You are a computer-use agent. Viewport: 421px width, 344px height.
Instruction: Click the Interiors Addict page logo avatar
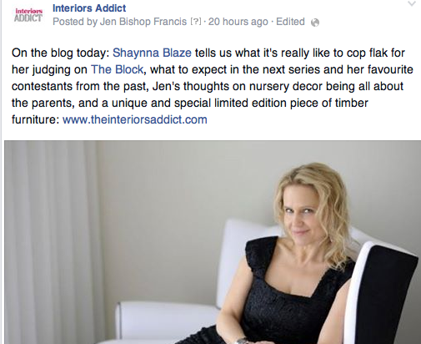[x=28, y=14]
